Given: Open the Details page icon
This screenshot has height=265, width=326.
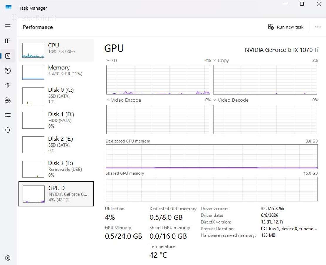Looking at the screenshot, I should pos(8,115).
